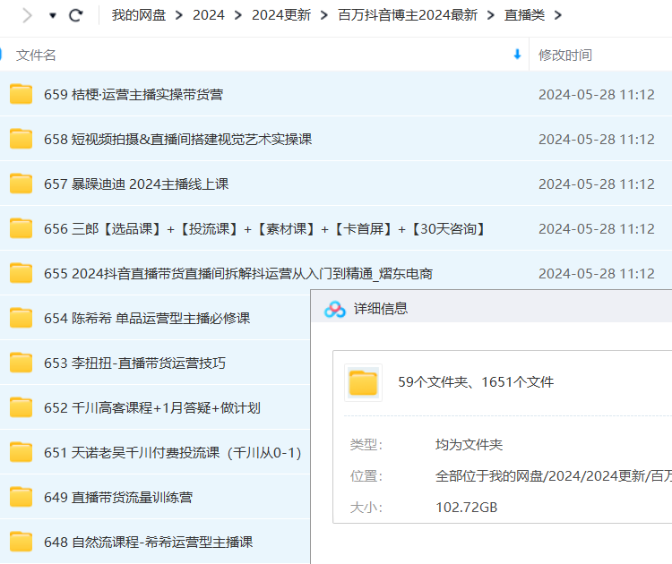Click the large folder icon in details panel
The image size is (672, 564).
pyautogui.click(x=363, y=382)
